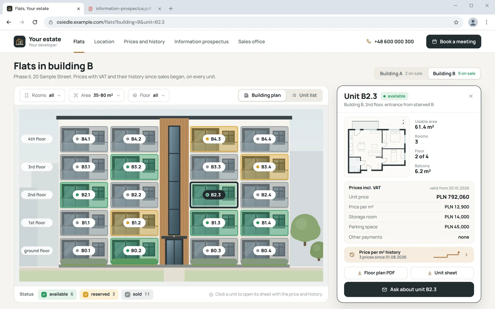
Task: Click the bookmark star icon
Action: pyautogui.click(x=456, y=22)
